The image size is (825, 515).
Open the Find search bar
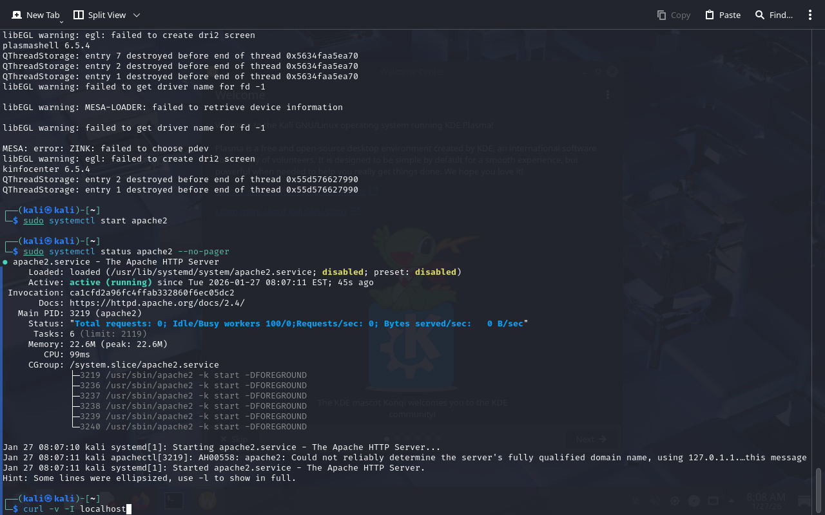point(773,15)
